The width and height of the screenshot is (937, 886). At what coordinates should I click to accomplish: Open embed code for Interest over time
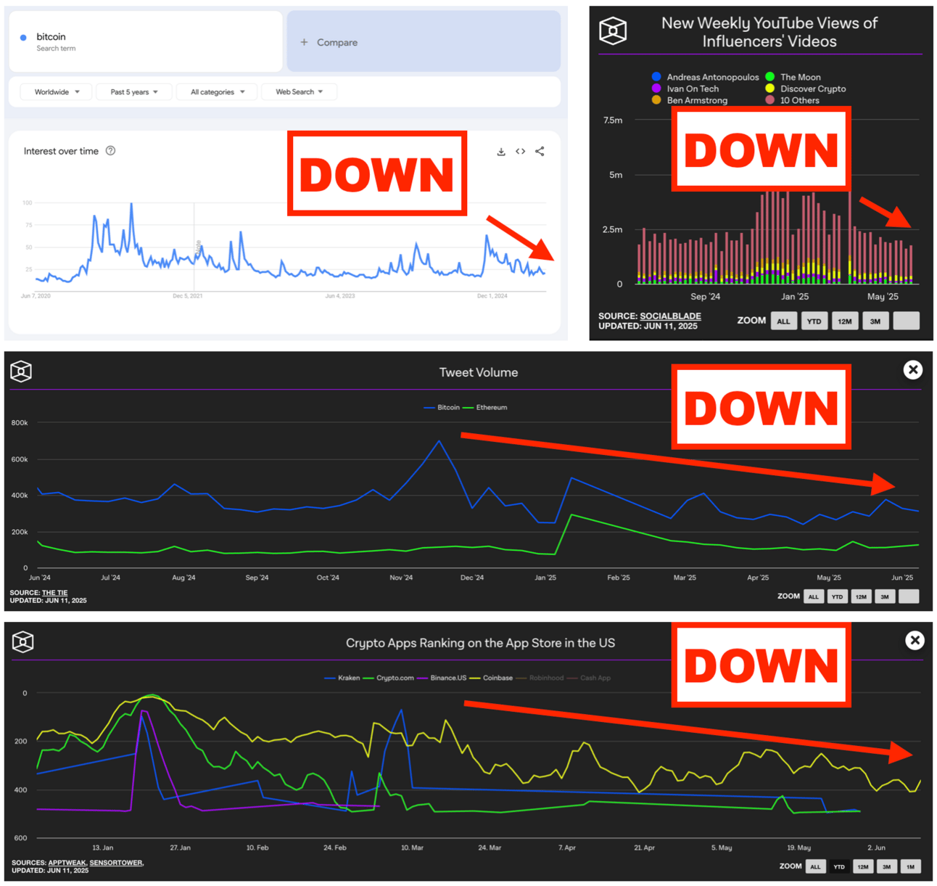click(521, 152)
